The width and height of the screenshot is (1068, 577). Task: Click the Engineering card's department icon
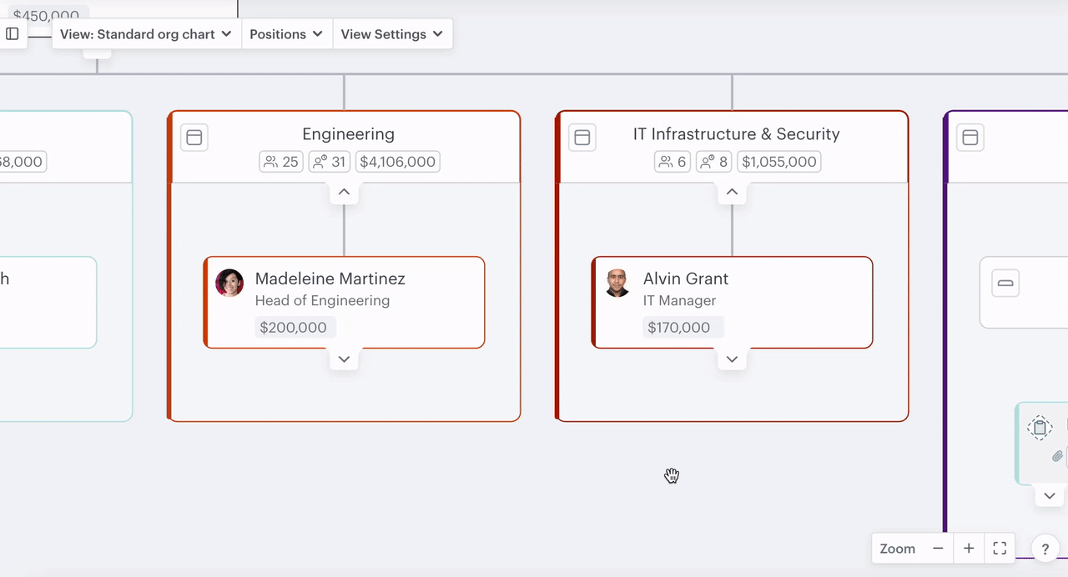[x=194, y=137]
